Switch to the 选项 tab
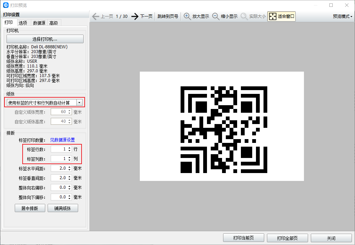Screen dimensions: 355x245 coord(23,23)
